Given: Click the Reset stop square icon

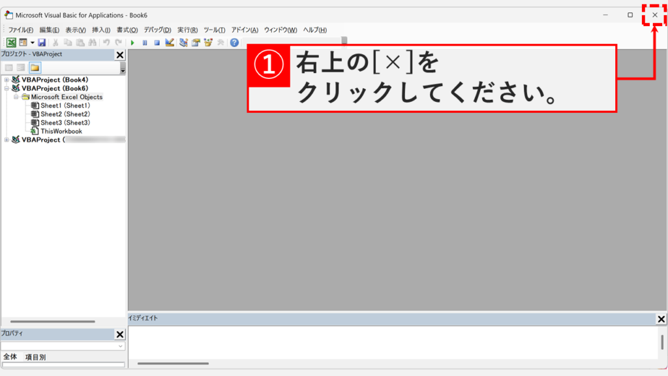Looking at the screenshot, I should 157,42.
